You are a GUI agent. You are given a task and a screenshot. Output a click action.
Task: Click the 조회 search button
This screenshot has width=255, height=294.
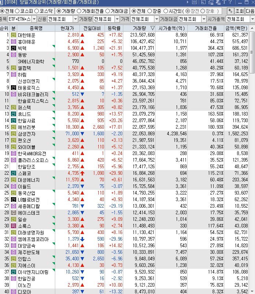239,11
